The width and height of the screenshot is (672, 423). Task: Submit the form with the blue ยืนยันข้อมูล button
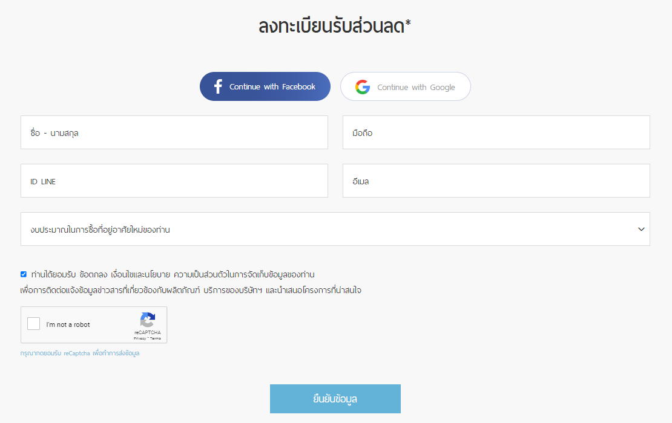point(335,399)
